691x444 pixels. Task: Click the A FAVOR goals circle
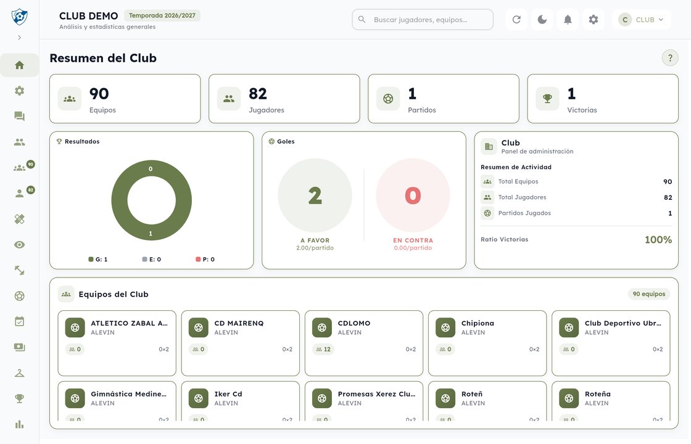point(315,195)
